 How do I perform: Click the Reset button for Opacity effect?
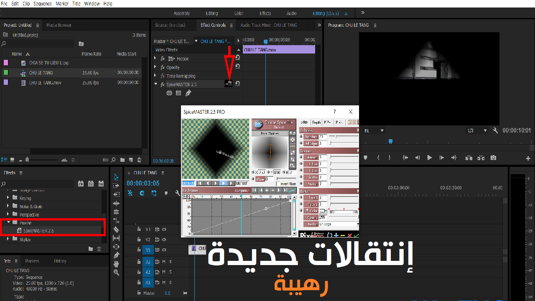click(x=237, y=67)
